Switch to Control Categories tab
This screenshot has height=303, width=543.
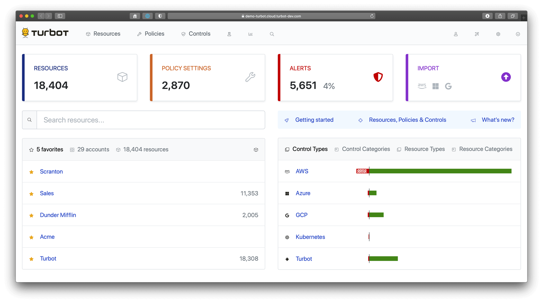pos(363,149)
